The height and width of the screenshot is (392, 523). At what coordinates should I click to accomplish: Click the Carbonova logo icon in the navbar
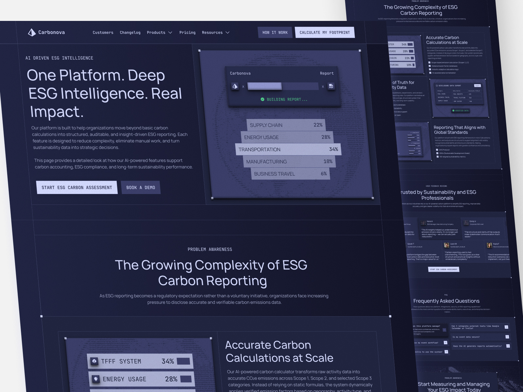(32, 32)
